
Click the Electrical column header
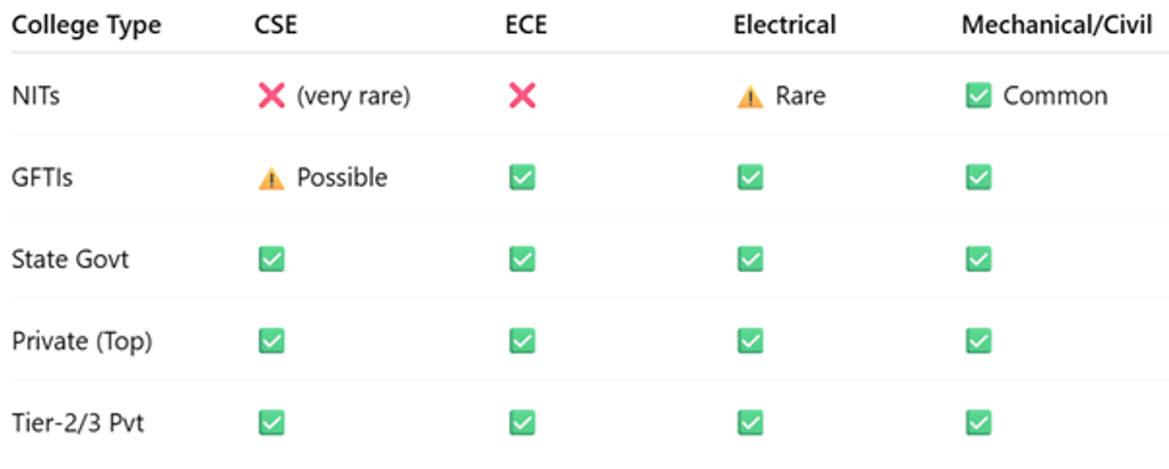click(784, 25)
